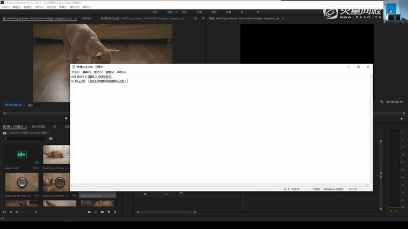Screen dimensions: 408x229
Task: Click the add marker icon below source monitor
Action: 67,118
